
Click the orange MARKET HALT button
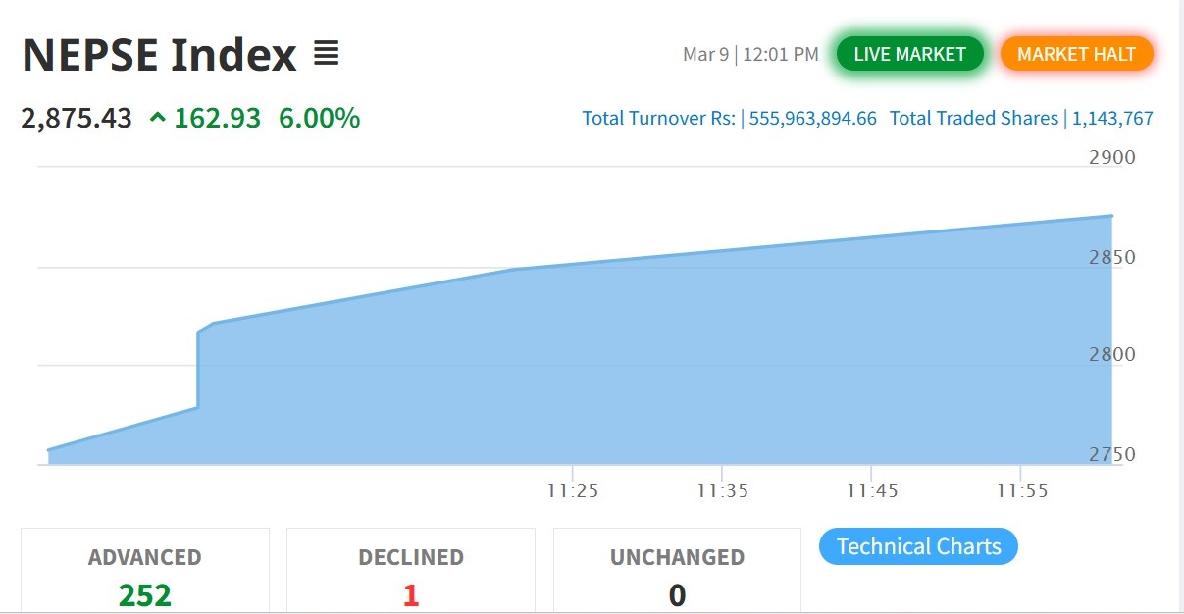[1076, 54]
